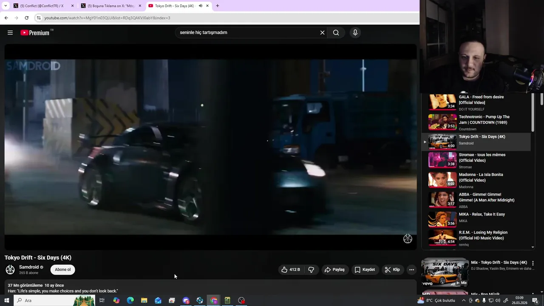Open volume control in system tray
Image resolution: width=544 pixels, height=306 pixels.
click(x=498, y=300)
